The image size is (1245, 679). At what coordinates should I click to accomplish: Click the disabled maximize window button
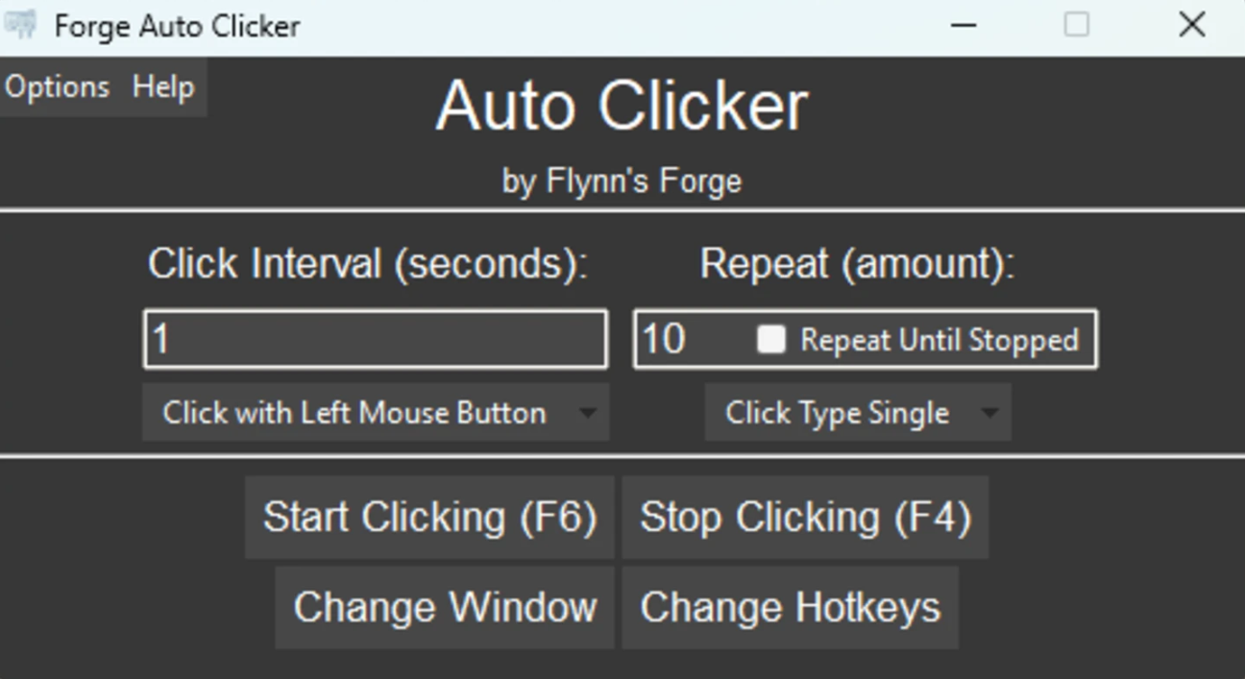[x=1077, y=25]
